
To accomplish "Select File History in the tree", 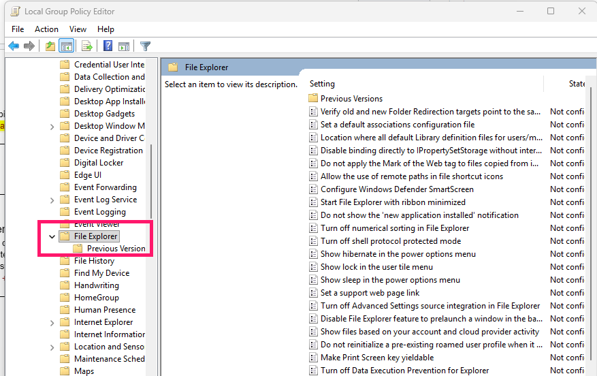I will click(x=94, y=261).
